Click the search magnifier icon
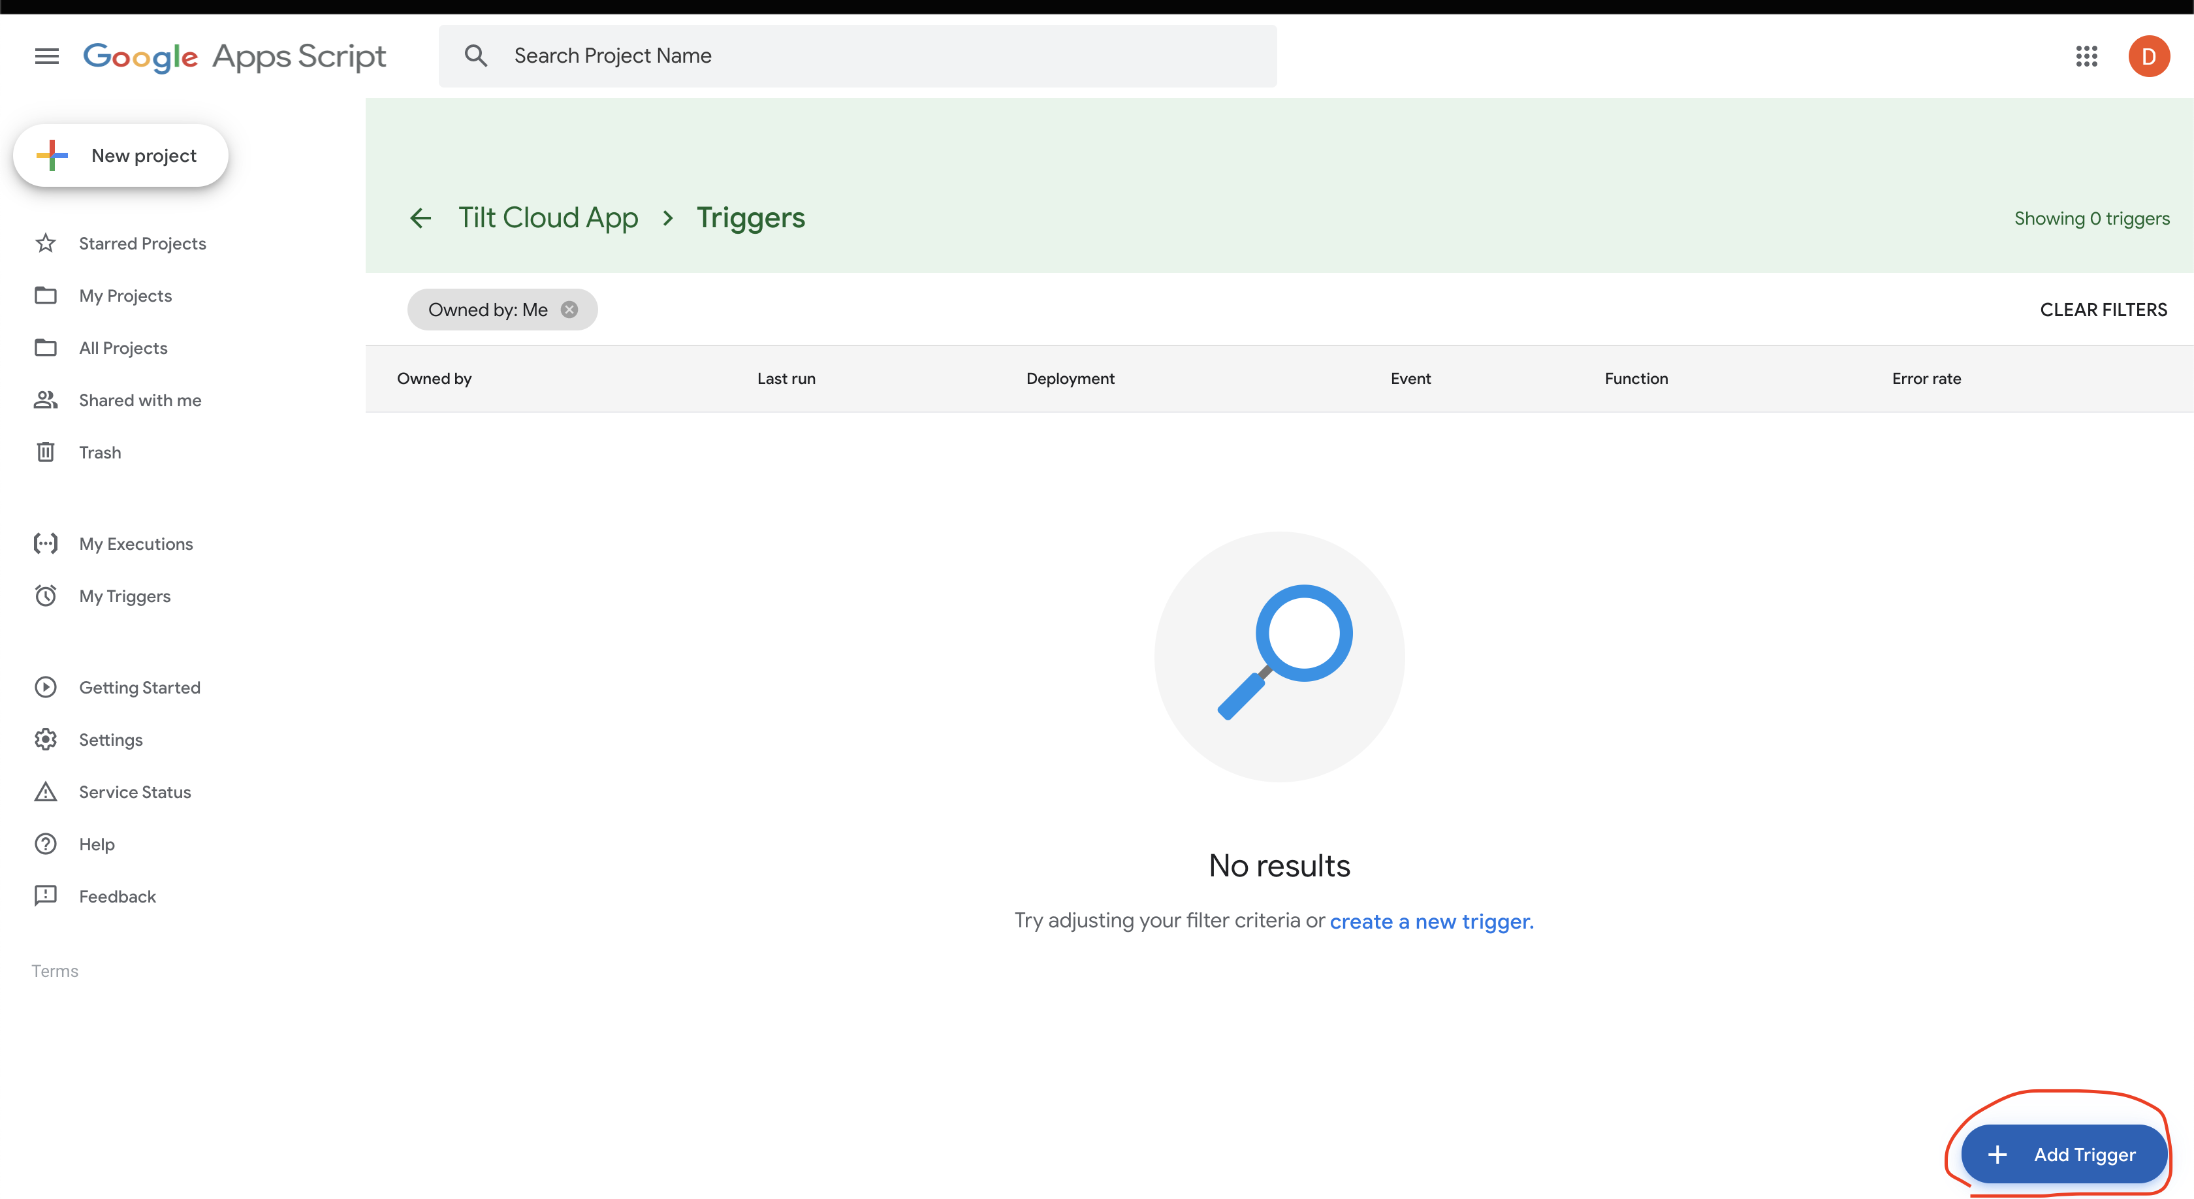 click(x=476, y=56)
